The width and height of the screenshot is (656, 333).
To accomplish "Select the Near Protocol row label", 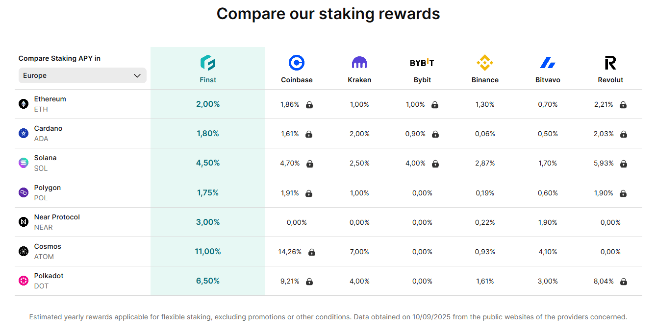I will [57, 217].
